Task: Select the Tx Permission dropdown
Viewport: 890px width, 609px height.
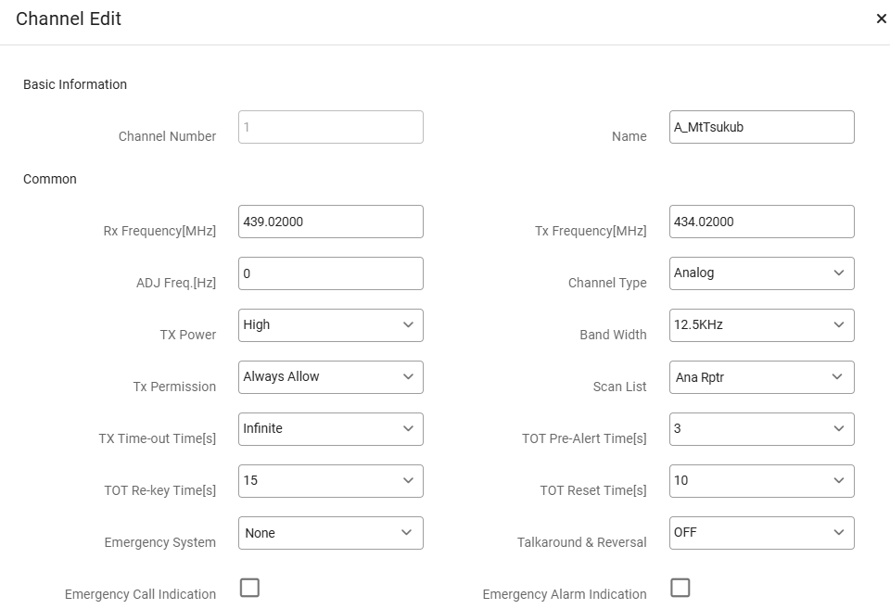Action: [x=330, y=377]
